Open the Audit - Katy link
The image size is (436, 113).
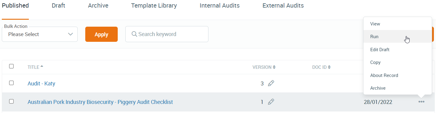[x=41, y=83]
